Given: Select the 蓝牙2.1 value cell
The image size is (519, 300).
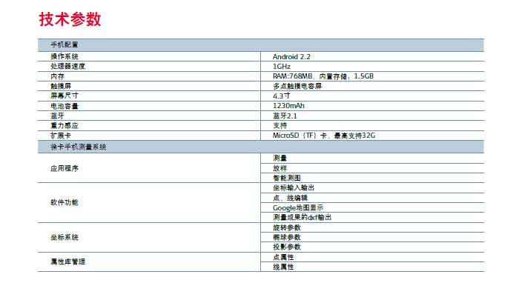Looking at the screenshot, I should coord(285,116).
